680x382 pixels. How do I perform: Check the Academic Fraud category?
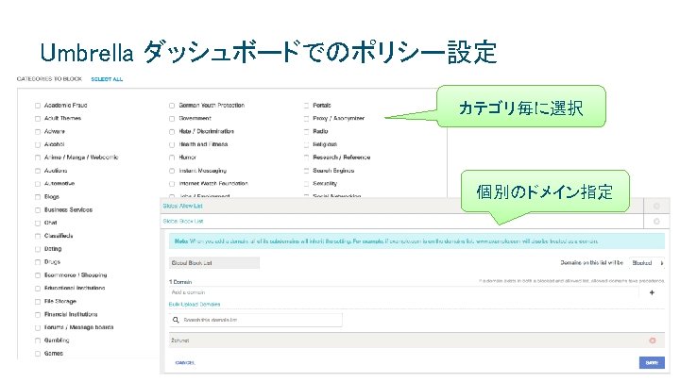tap(38, 106)
